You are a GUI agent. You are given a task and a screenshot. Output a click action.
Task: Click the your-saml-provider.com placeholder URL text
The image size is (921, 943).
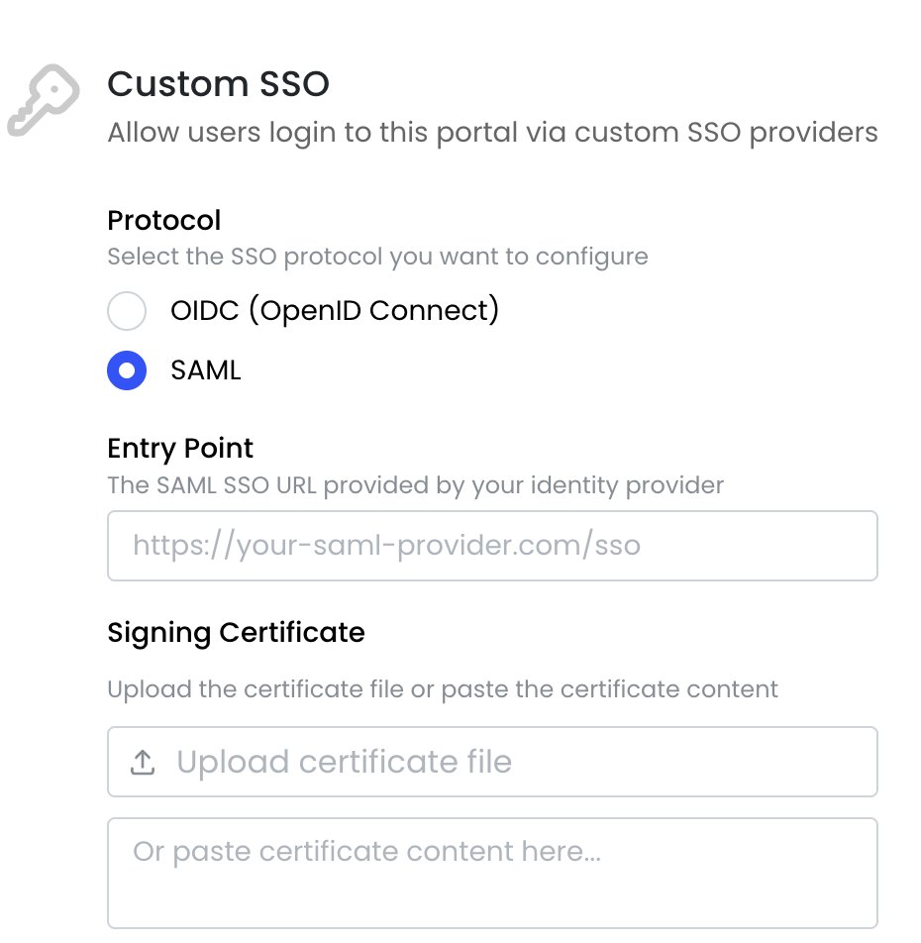tap(386, 546)
